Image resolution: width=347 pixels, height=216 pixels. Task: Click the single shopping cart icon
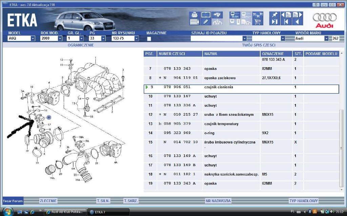tap(258, 22)
